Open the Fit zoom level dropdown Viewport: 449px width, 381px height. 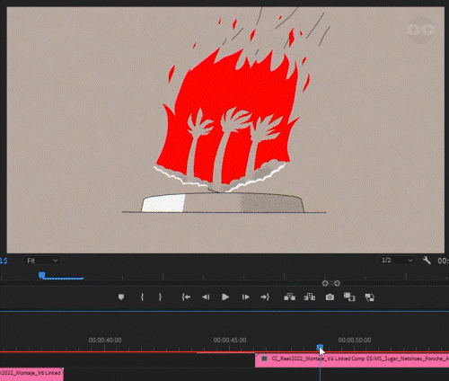(x=41, y=261)
